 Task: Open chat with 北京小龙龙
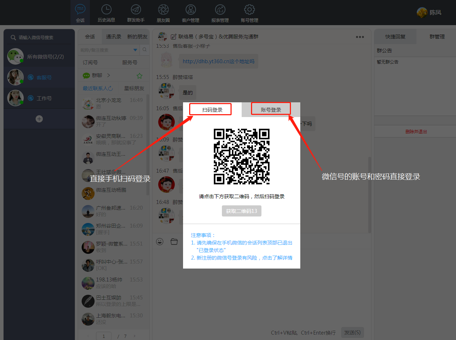112,103
